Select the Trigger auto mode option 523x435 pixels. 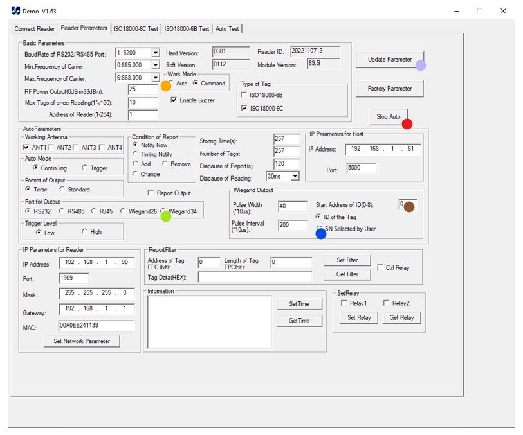[84, 168]
